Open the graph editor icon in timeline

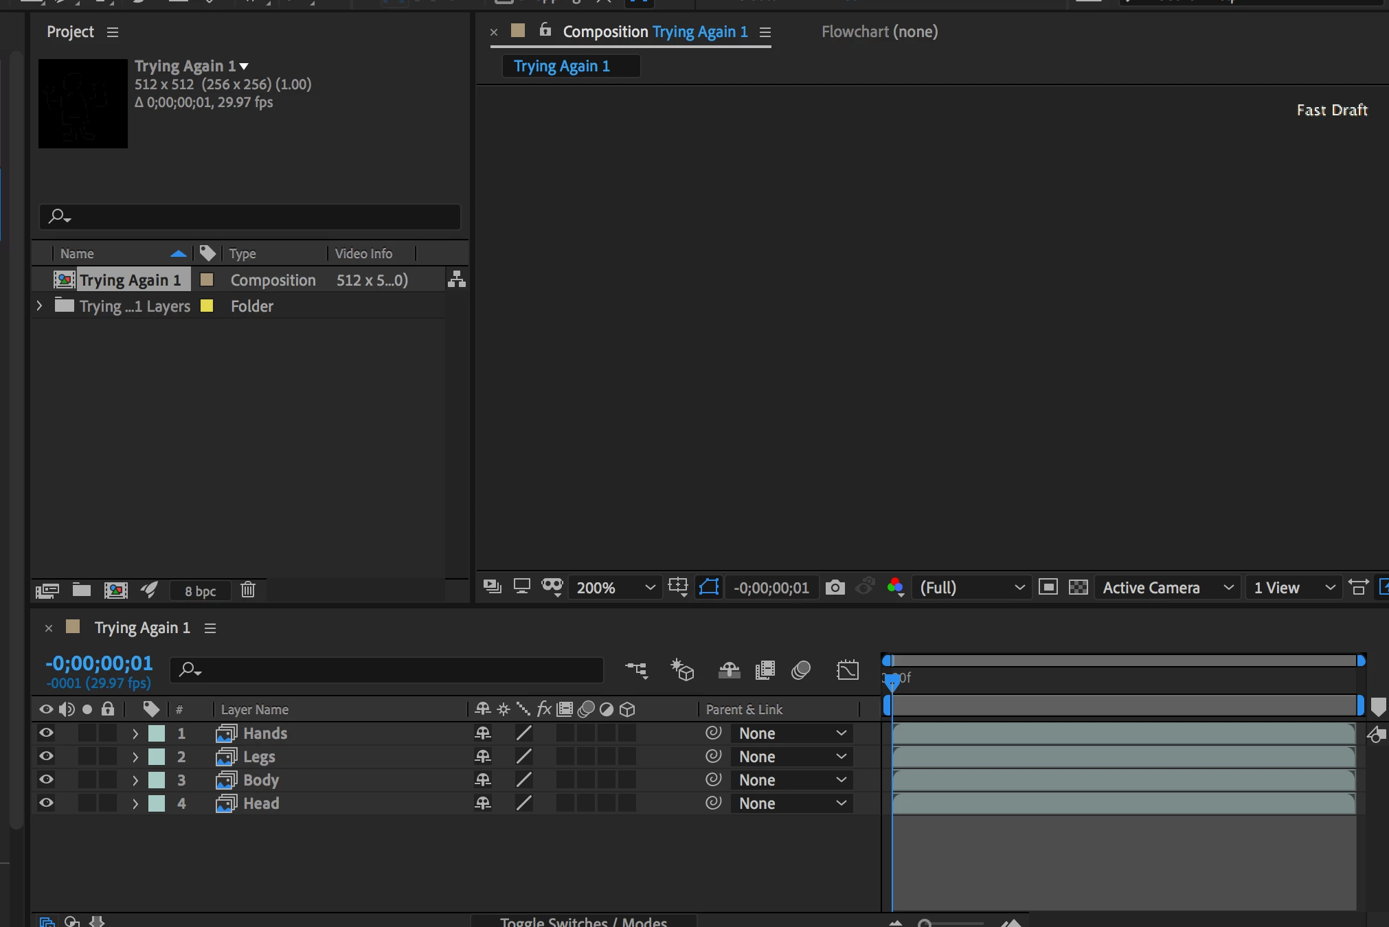[848, 669]
